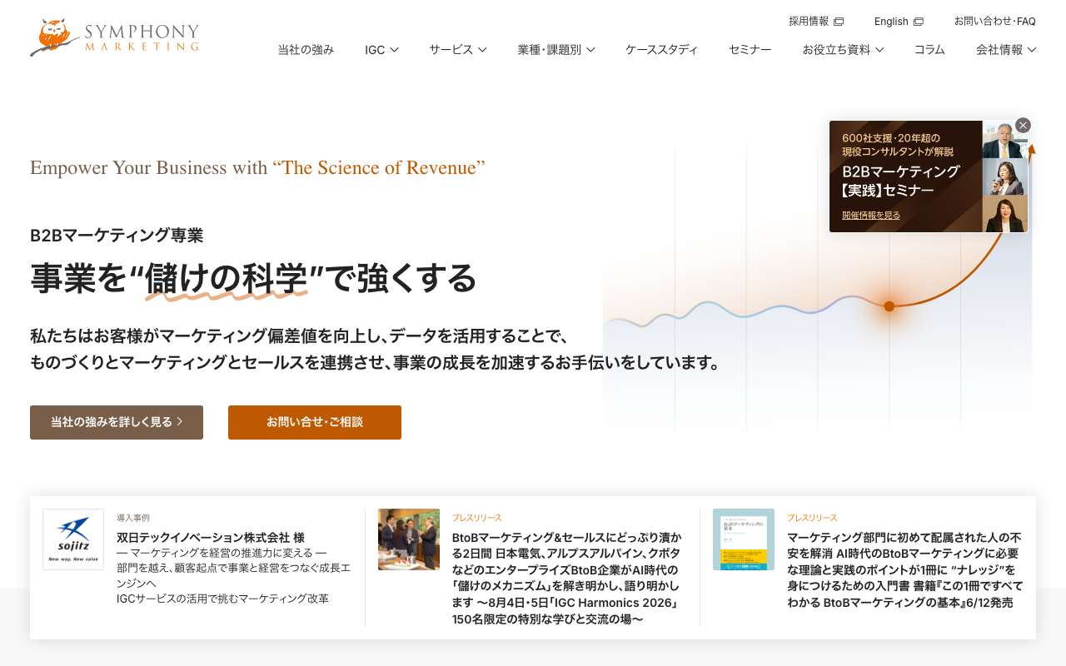Screen dimensions: 1066x666
Task: Close the seminar popup banner
Action: (x=1024, y=125)
